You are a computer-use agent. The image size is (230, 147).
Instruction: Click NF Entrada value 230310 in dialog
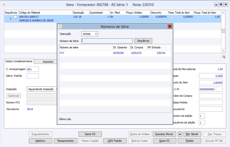(x=161, y=53)
